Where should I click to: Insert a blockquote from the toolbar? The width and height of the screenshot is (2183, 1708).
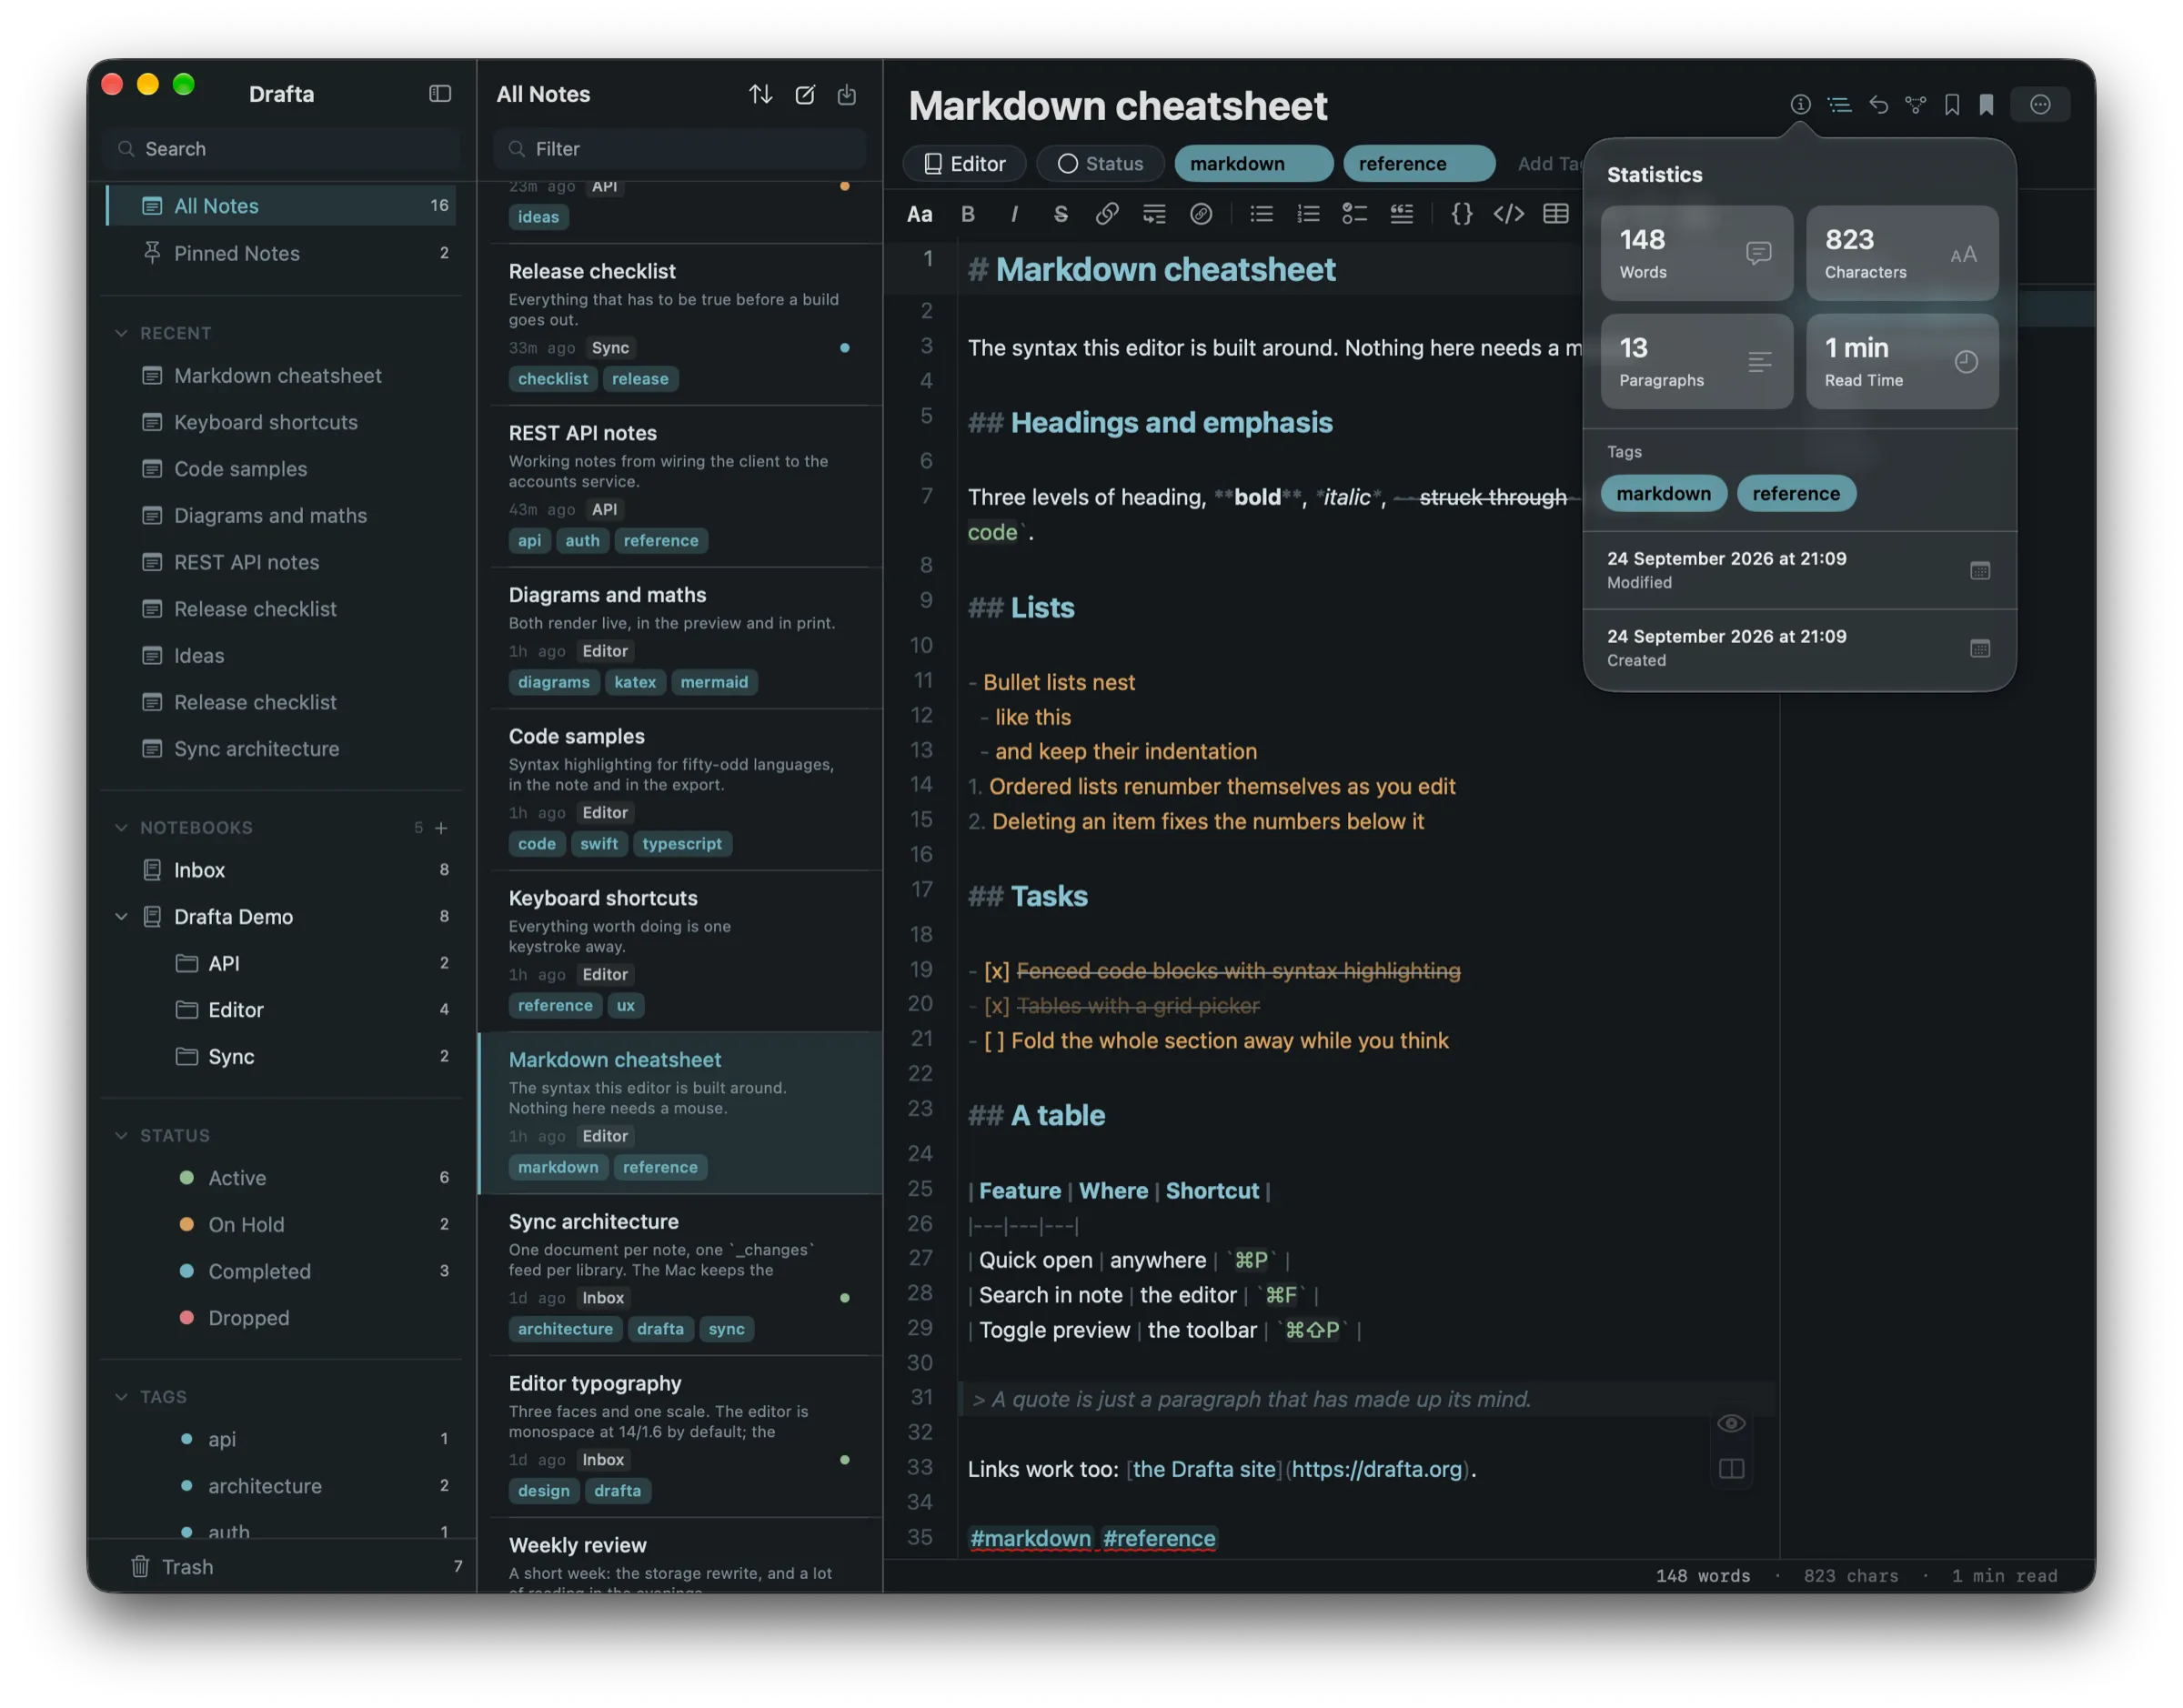click(1402, 214)
